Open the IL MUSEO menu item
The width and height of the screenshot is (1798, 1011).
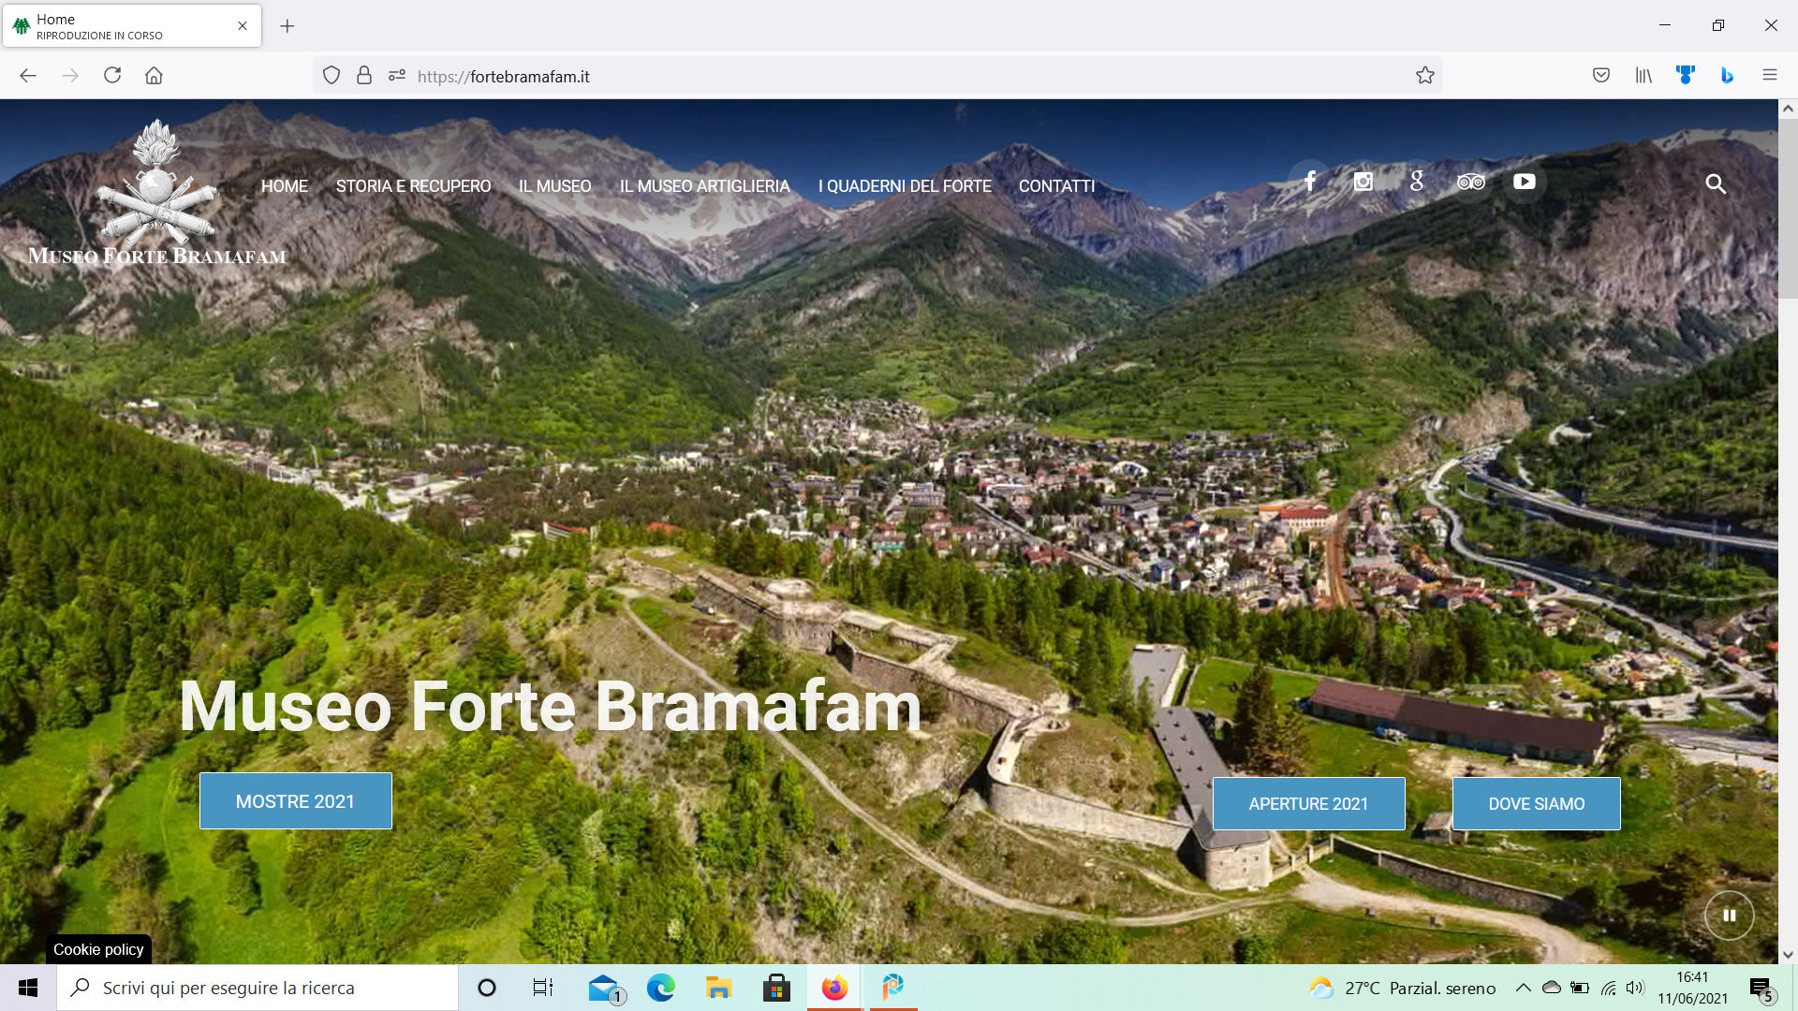(x=554, y=186)
